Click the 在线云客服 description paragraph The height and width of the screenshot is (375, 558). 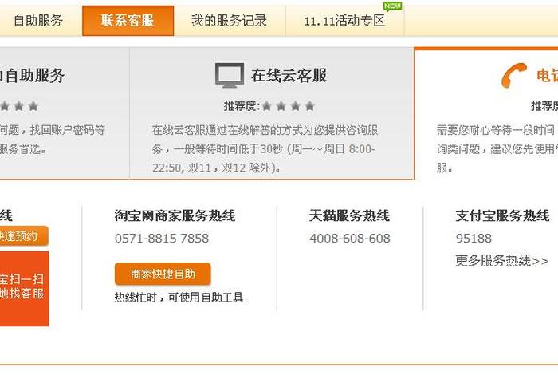click(x=265, y=149)
